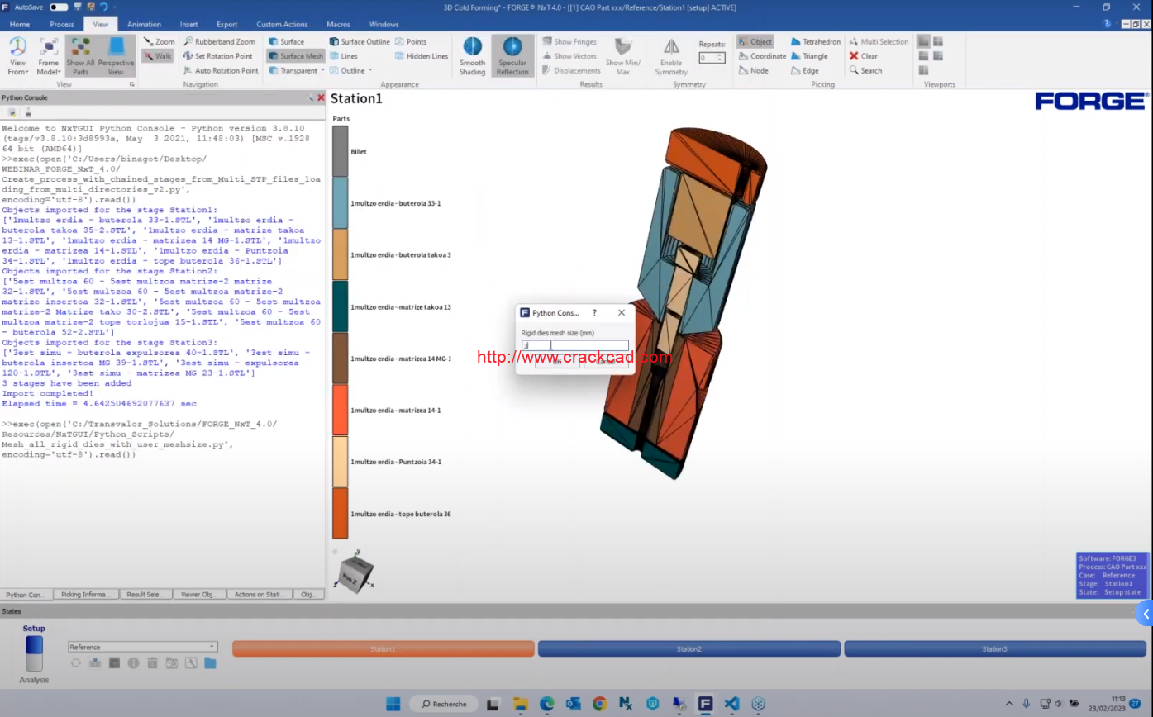Click the matrizea 14-1 orange swatch
This screenshot has width=1153, height=717.
pyautogui.click(x=340, y=410)
